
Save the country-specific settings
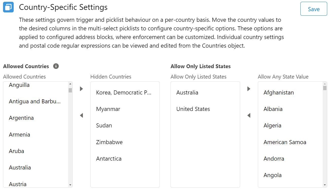point(314,9)
